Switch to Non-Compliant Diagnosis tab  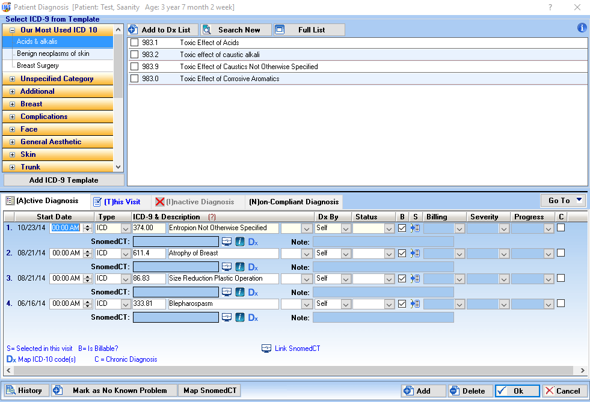[294, 202]
